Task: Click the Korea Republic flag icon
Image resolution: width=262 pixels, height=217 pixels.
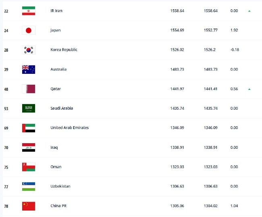Action: coord(28,50)
